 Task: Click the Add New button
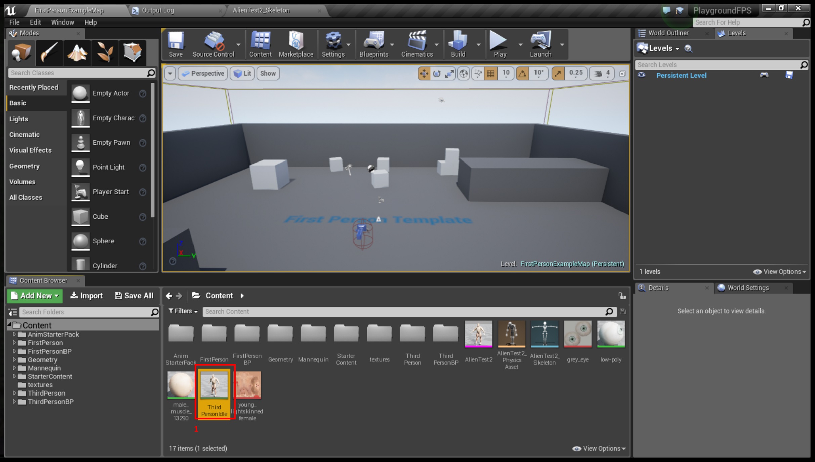tap(35, 296)
